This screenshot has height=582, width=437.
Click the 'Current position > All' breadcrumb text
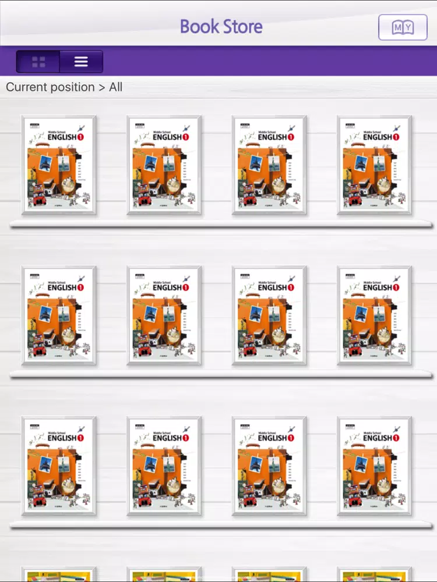[x=64, y=87]
